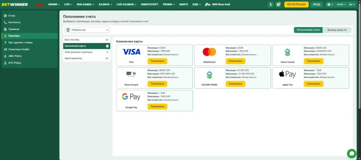Click the BetWinner logo
The image size is (361, 160).
pos(15,4)
